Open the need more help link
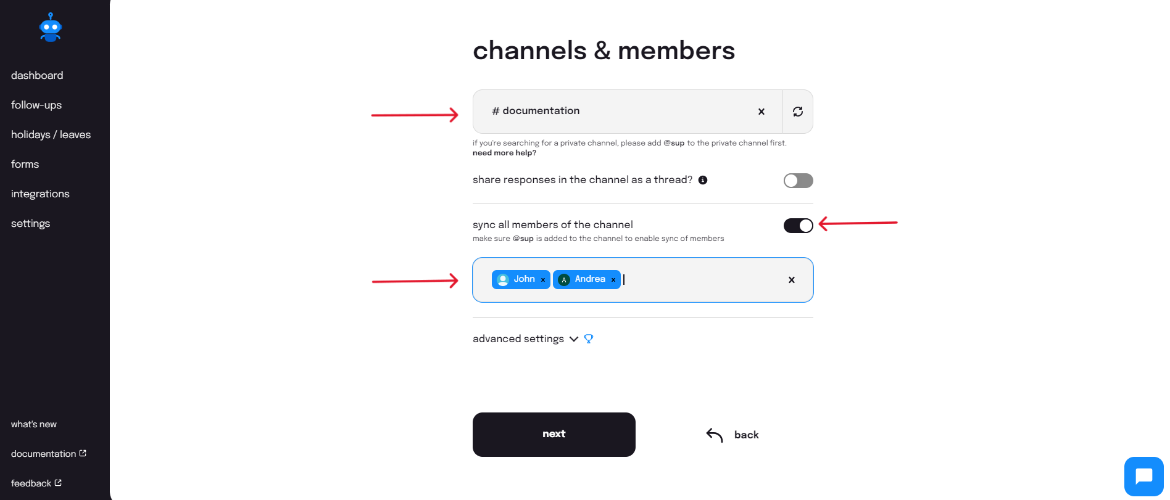 (504, 153)
